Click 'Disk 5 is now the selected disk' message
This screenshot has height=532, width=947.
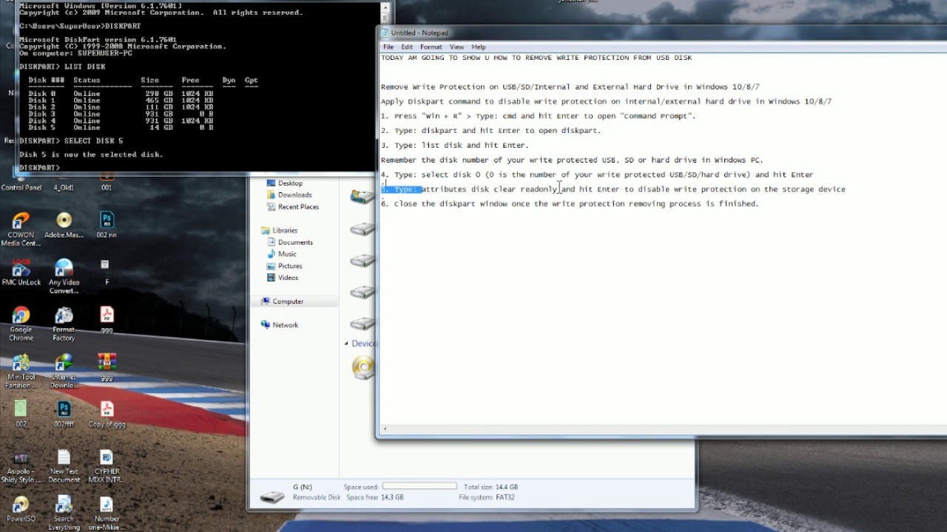click(x=92, y=154)
